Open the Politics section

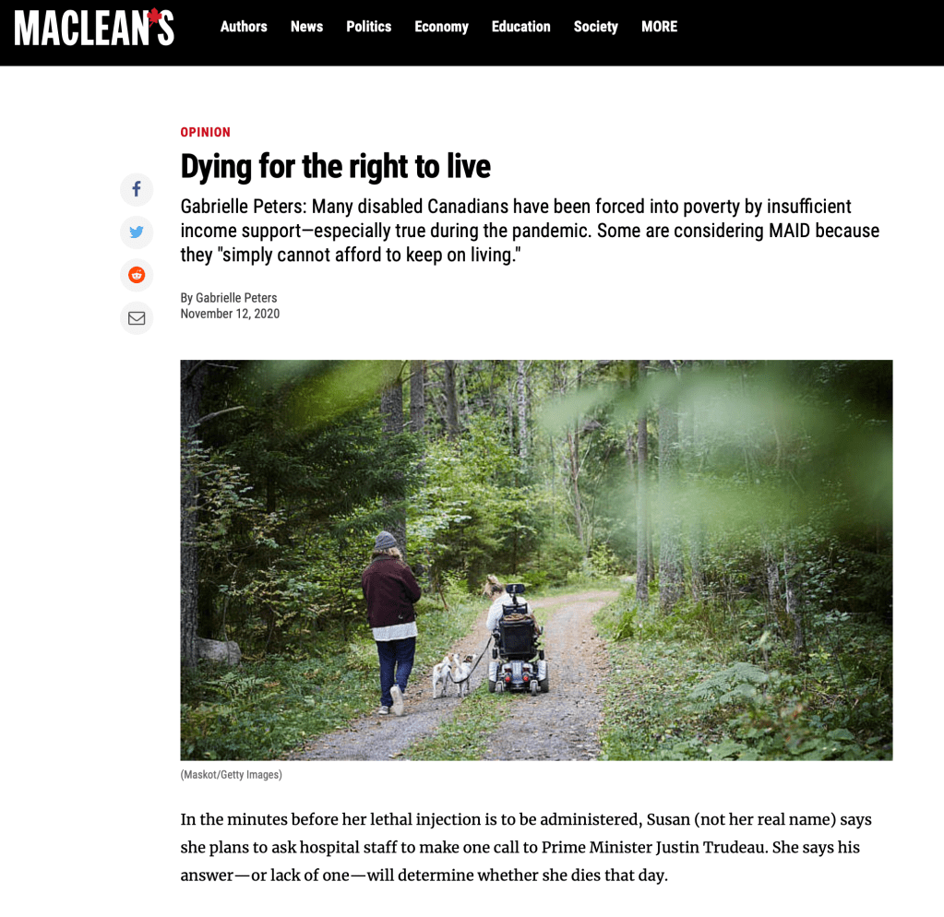(368, 27)
